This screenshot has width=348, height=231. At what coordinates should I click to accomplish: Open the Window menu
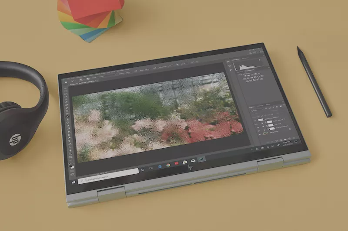(x=120, y=71)
